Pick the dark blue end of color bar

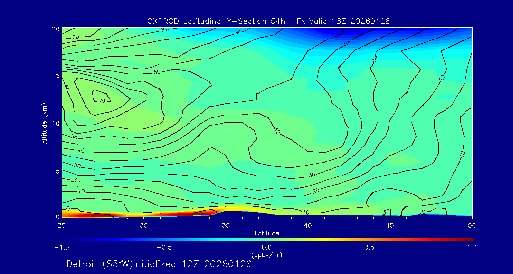65,239
